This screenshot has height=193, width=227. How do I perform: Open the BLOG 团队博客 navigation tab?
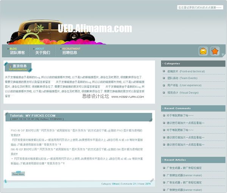17,51
